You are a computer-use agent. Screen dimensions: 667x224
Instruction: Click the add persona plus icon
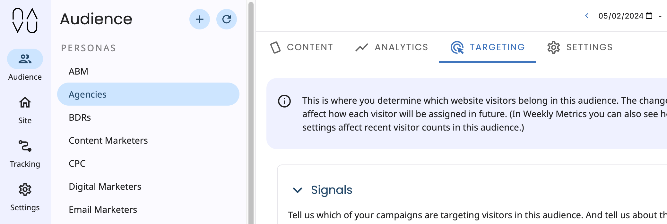[x=200, y=19]
